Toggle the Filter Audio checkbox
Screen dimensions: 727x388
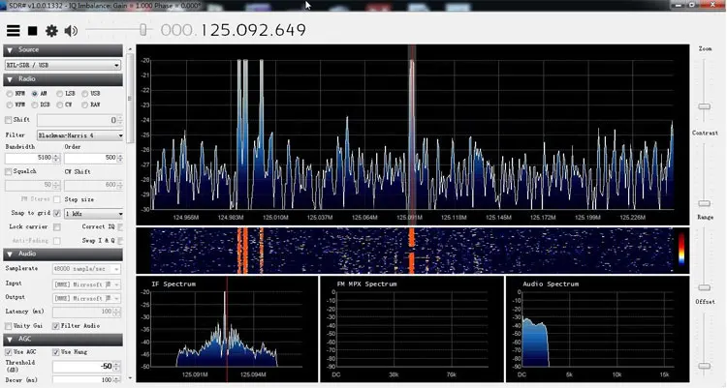(56, 326)
